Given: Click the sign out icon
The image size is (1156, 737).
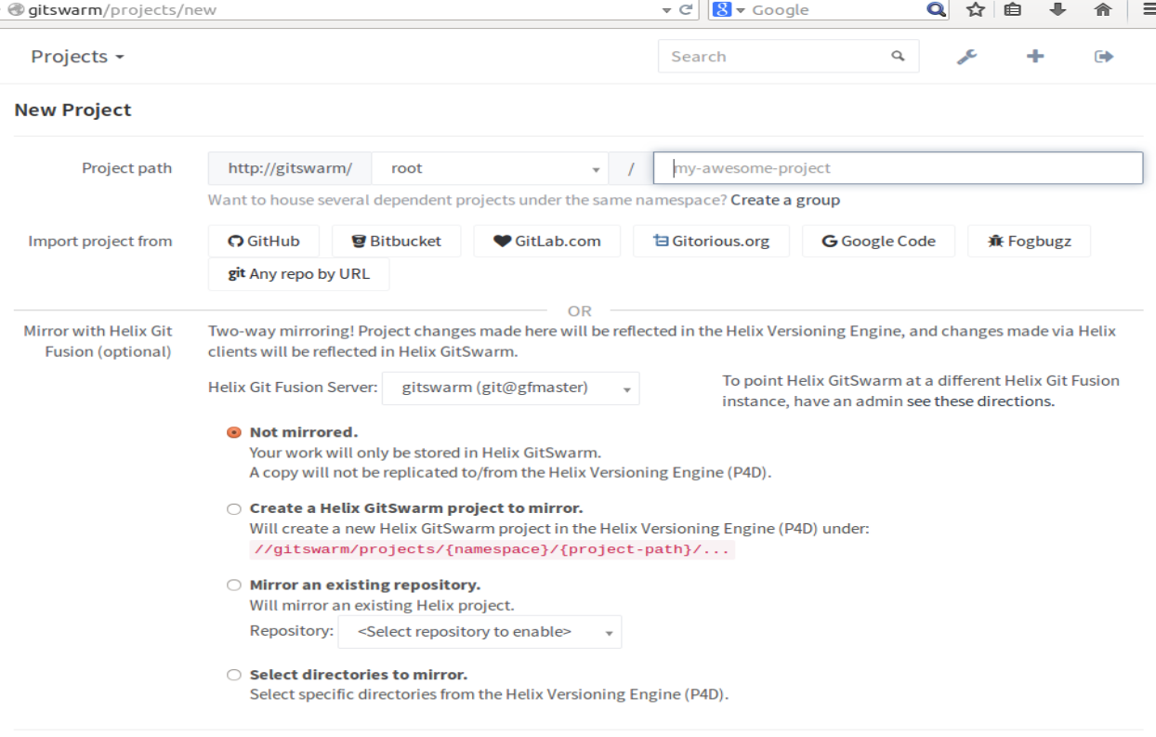Looking at the screenshot, I should pyautogui.click(x=1103, y=57).
